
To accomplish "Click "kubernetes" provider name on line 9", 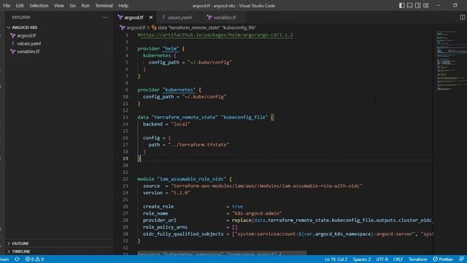I will tap(180, 90).
